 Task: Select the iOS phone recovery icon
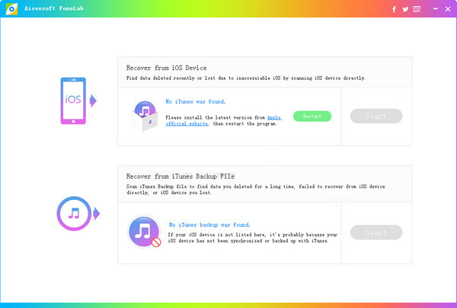click(x=73, y=100)
